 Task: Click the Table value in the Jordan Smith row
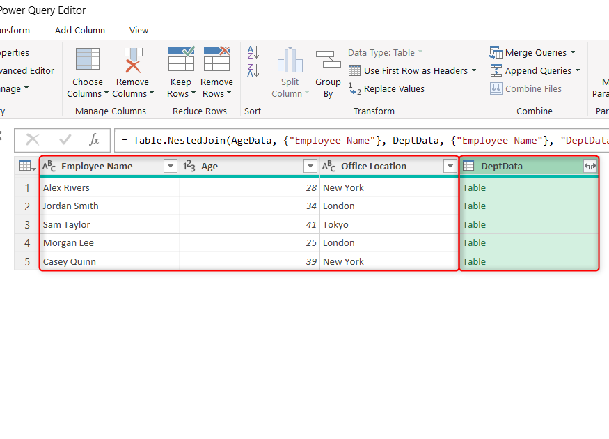[x=474, y=206]
